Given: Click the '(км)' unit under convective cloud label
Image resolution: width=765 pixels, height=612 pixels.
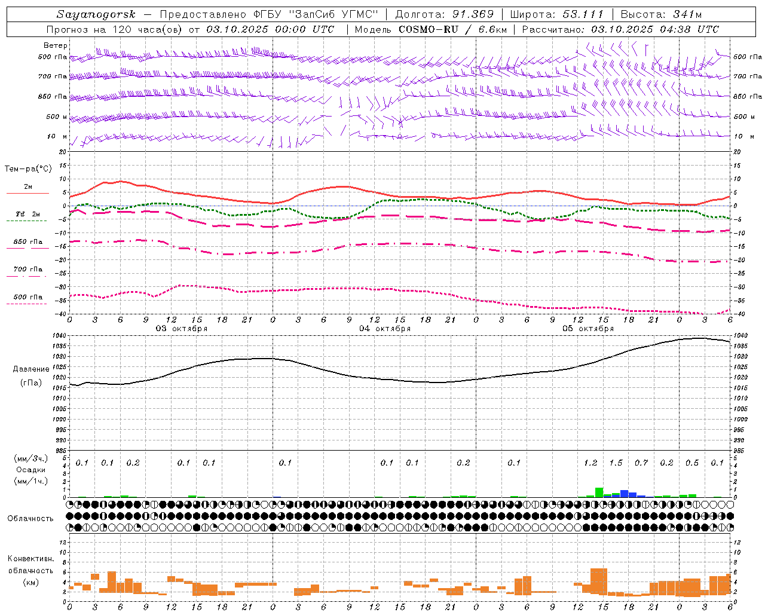Looking at the screenshot, I should 30,582.
